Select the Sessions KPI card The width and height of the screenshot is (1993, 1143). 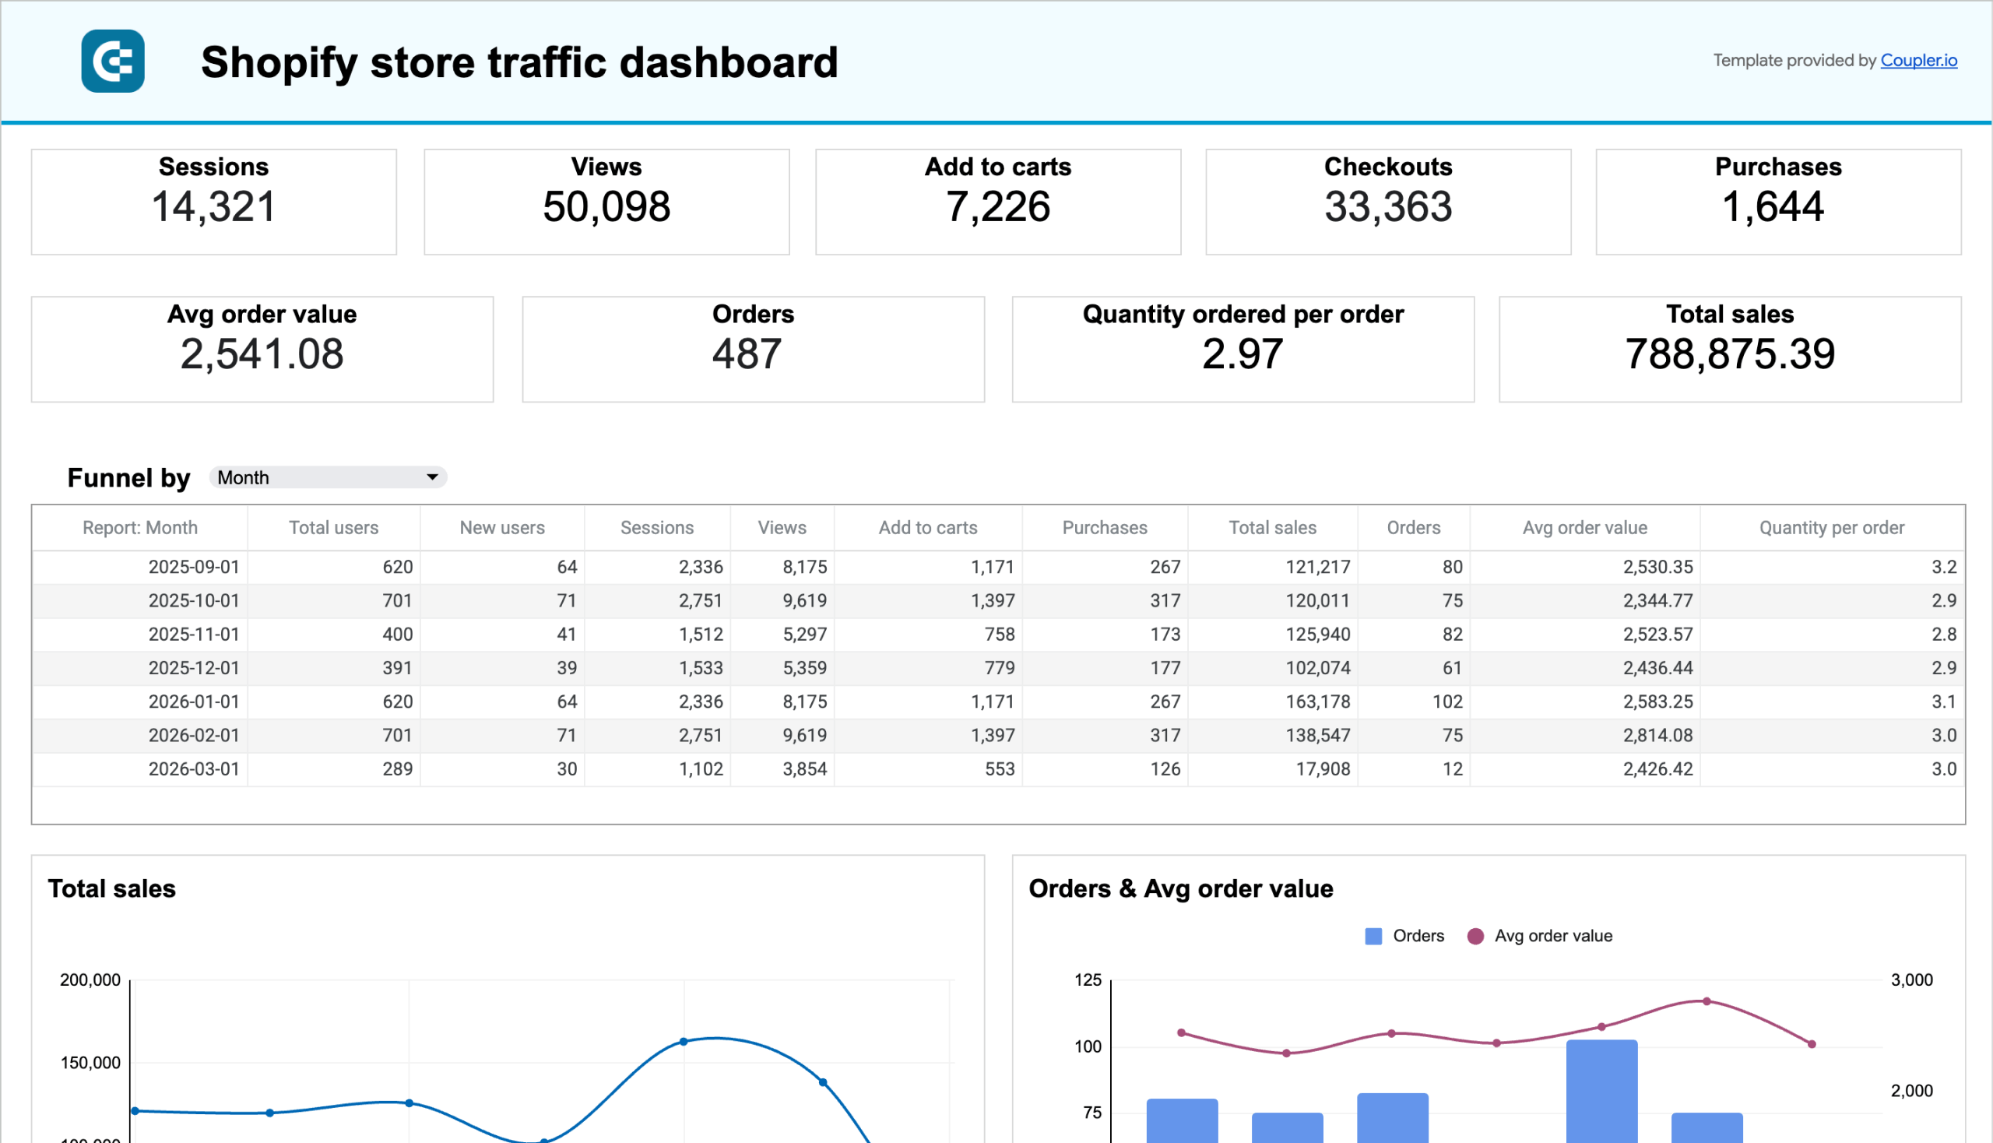point(213,201)
